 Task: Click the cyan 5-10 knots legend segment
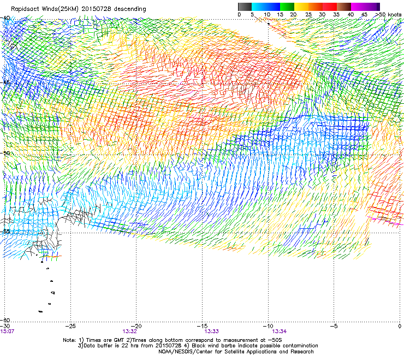[x=259, y=7]
